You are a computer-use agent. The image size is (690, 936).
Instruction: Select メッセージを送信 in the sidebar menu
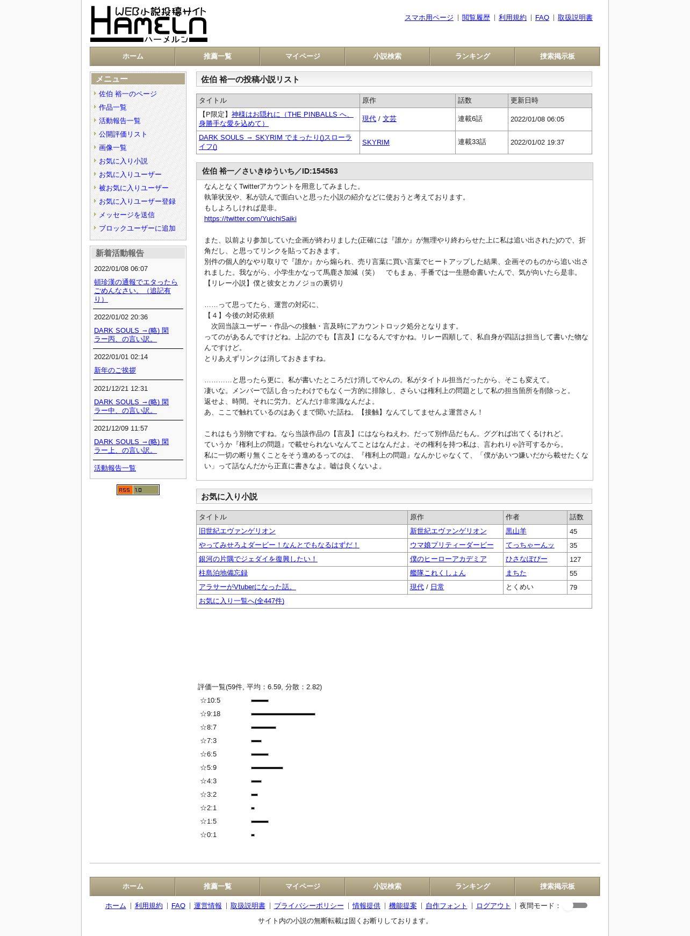(127, 215)
